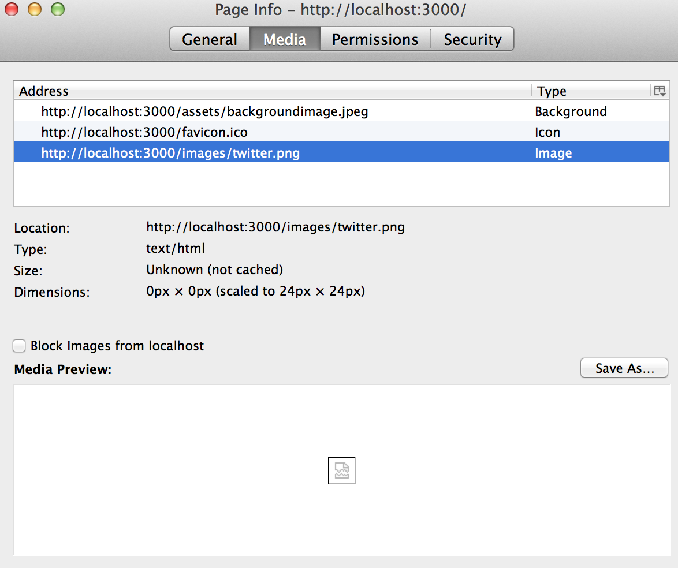Image resolution: width=678 pixels, height=568 pixels.
Task: Sort media list by Type column
Action: click(x=551, y=91)
